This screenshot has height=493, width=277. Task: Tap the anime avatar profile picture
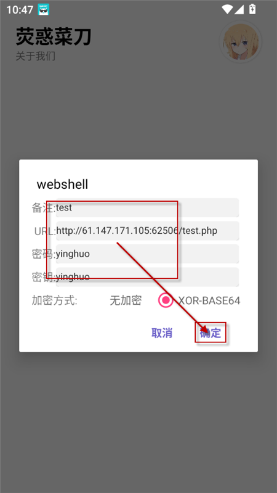click(241, 41)
